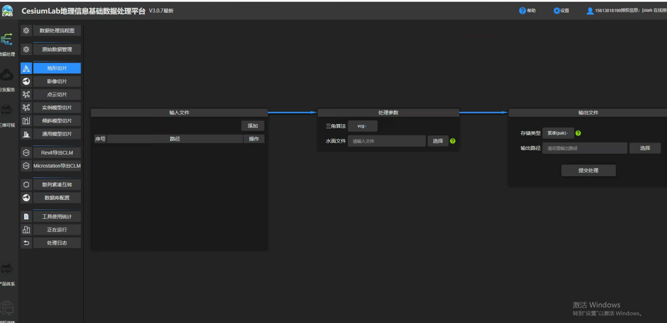Open 帮助 help in the top bar

pos(527,11)
